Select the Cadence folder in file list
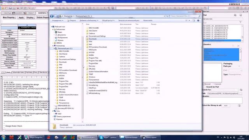 click(92, 33)
